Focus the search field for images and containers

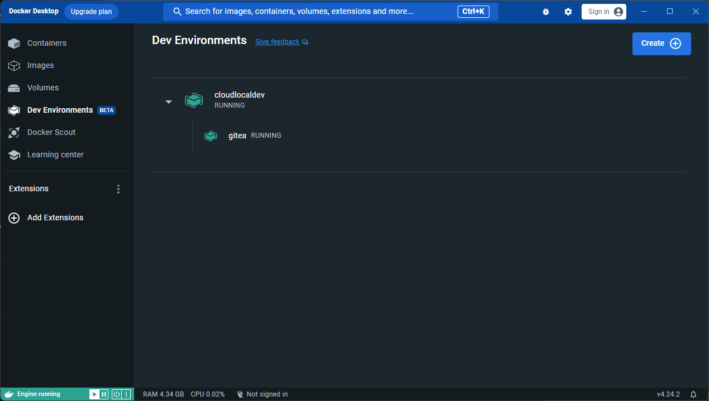[x=330, y=12]
